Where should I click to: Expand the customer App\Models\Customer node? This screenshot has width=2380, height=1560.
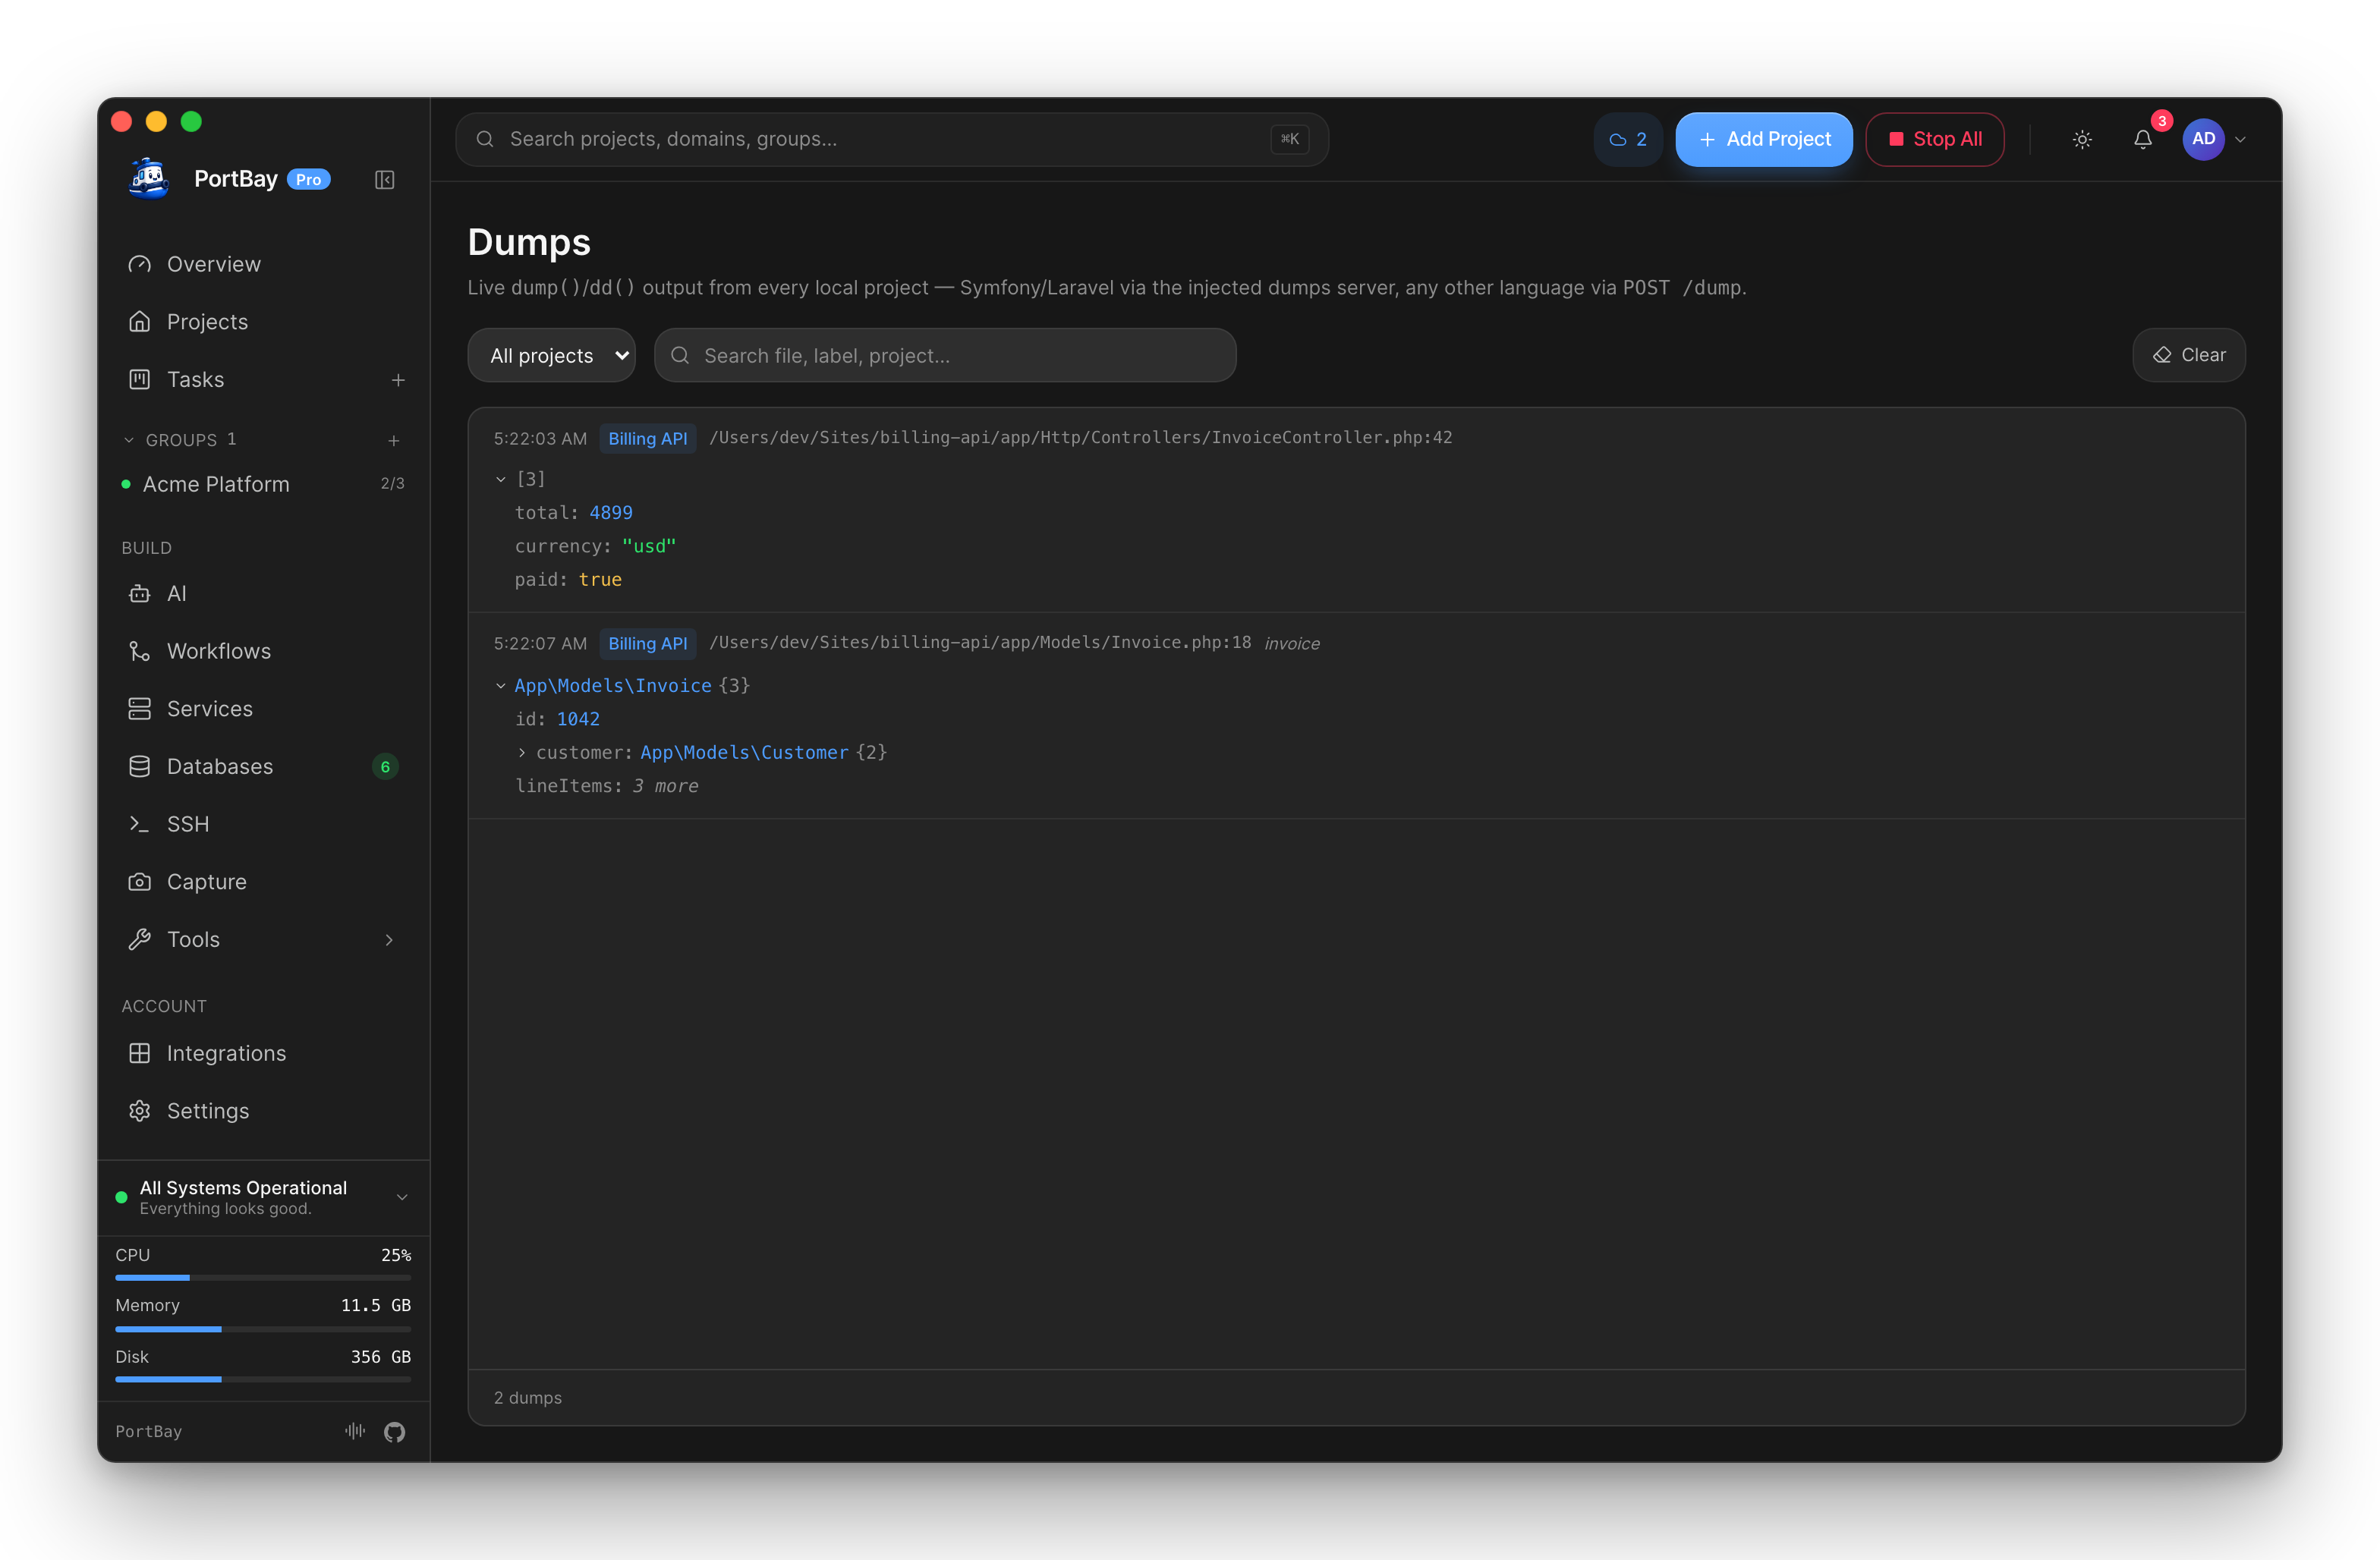pos(522,752)
